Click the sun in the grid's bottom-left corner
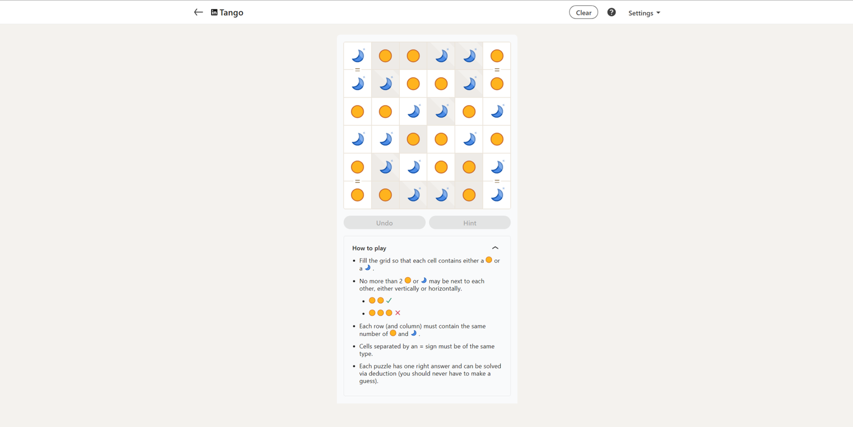The height and width of the screenshot is (427, 853). click(358, 195)
